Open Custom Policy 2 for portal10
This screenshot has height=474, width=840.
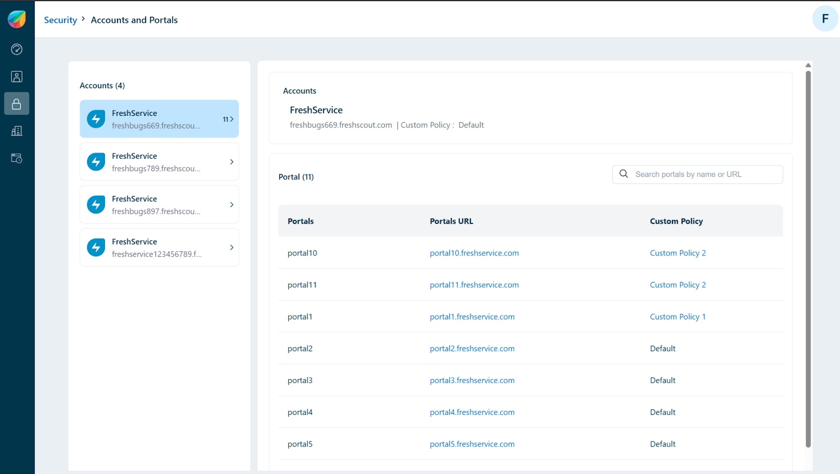coord(678,253)
